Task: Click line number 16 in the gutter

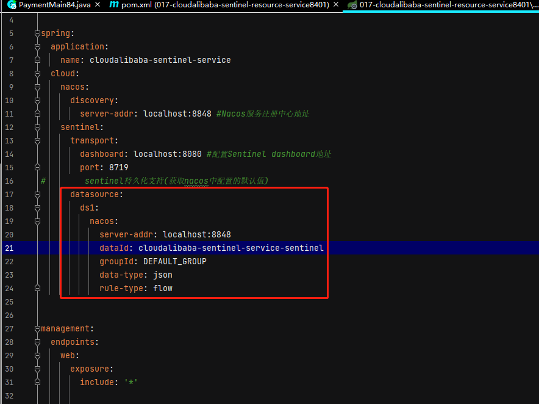Action: 9,181
